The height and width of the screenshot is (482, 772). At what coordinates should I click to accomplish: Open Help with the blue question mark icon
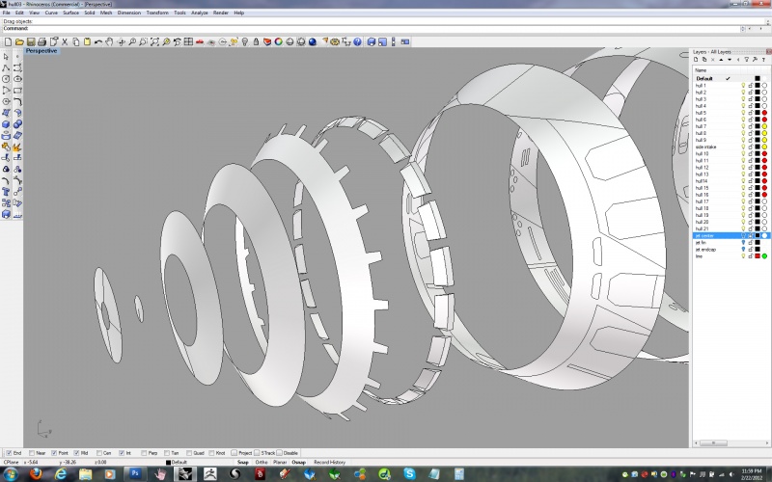pos(357,41)
